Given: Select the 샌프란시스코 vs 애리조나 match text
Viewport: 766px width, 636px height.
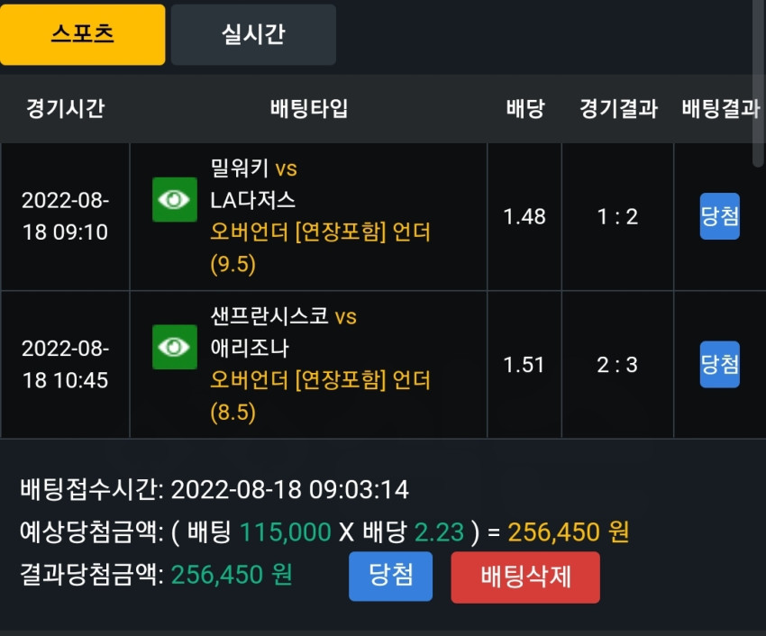Looking at the screenshot, I should (283, 332).
